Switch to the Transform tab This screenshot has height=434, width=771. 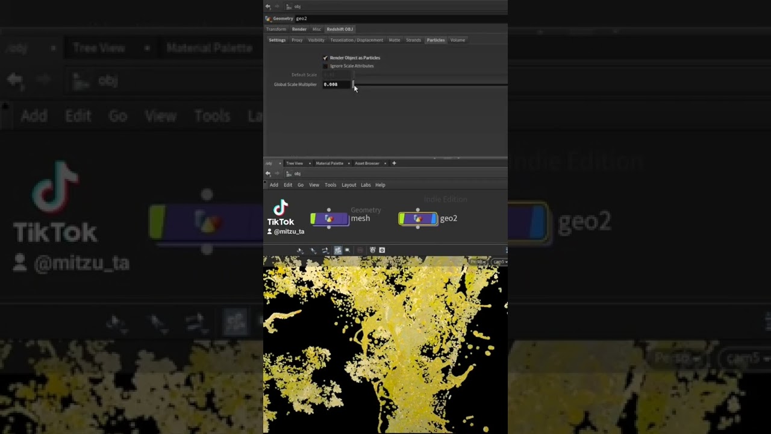[x=276, y=29]
